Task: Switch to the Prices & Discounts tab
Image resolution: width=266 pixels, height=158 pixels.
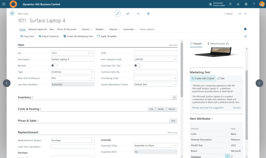Action: click(x=67, y=29)
